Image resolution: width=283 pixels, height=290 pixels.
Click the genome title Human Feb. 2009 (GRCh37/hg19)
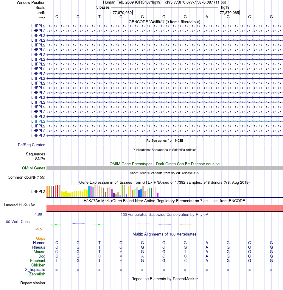point(132,2)
